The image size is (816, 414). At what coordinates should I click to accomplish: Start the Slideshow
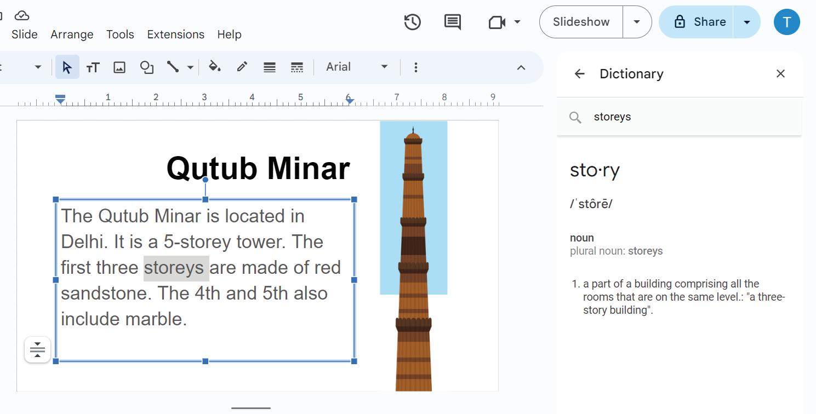click(581, 22)
